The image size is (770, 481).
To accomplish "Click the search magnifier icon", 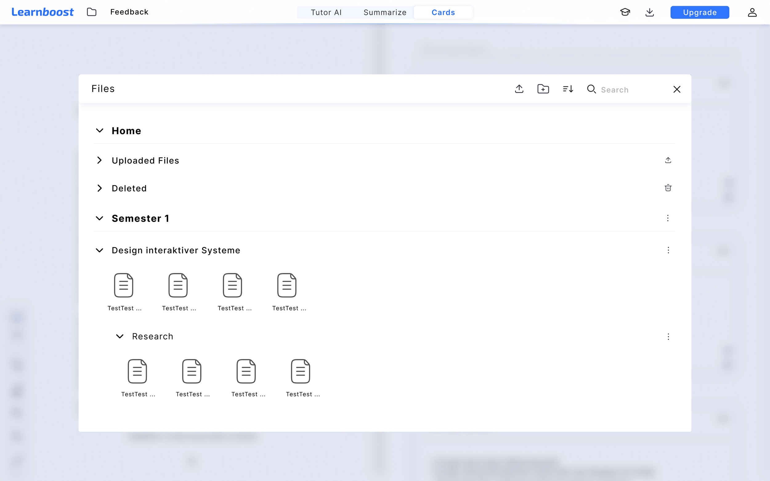I will point(591,89).
